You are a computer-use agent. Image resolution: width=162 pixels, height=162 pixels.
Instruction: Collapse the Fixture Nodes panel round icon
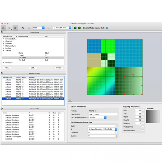click(2, 109)
